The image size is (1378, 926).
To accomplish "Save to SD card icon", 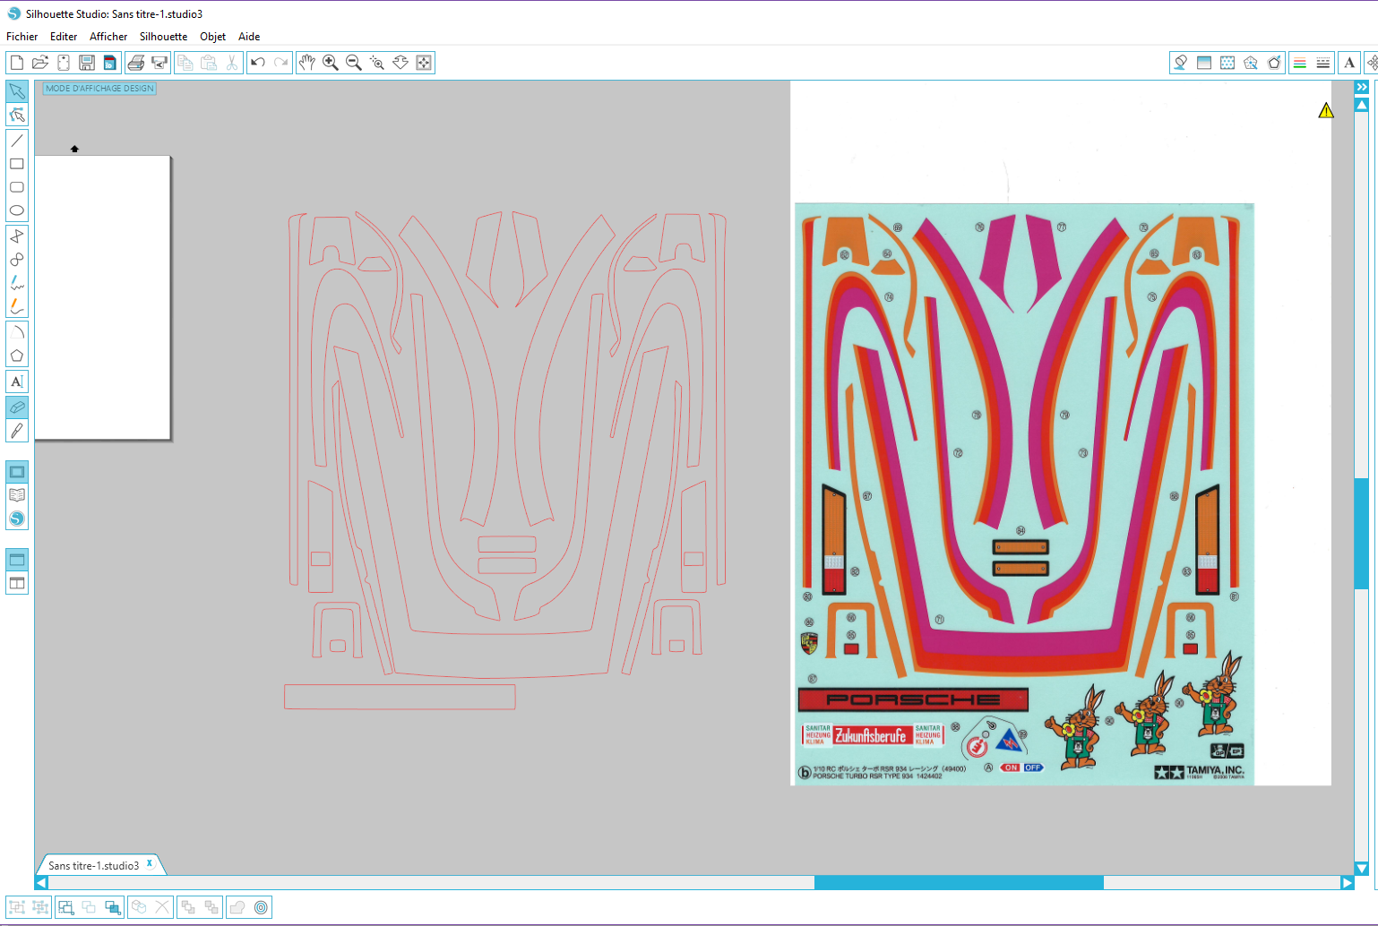I will point(110,63).
